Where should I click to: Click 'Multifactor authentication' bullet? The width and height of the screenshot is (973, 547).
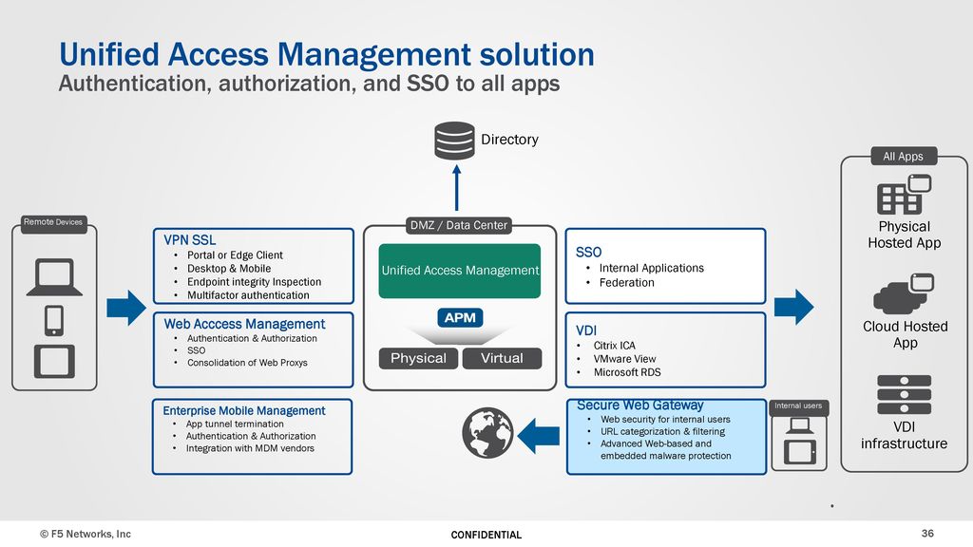pyautogui.click(x=248, y=295)
